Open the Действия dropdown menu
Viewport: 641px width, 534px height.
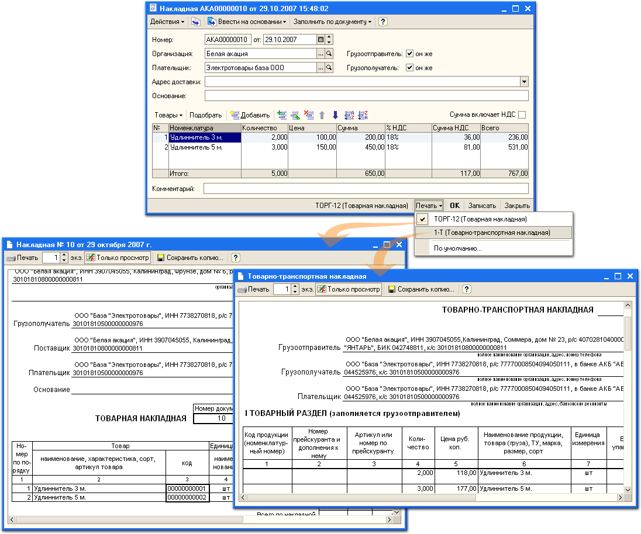[x=167, y=22]
